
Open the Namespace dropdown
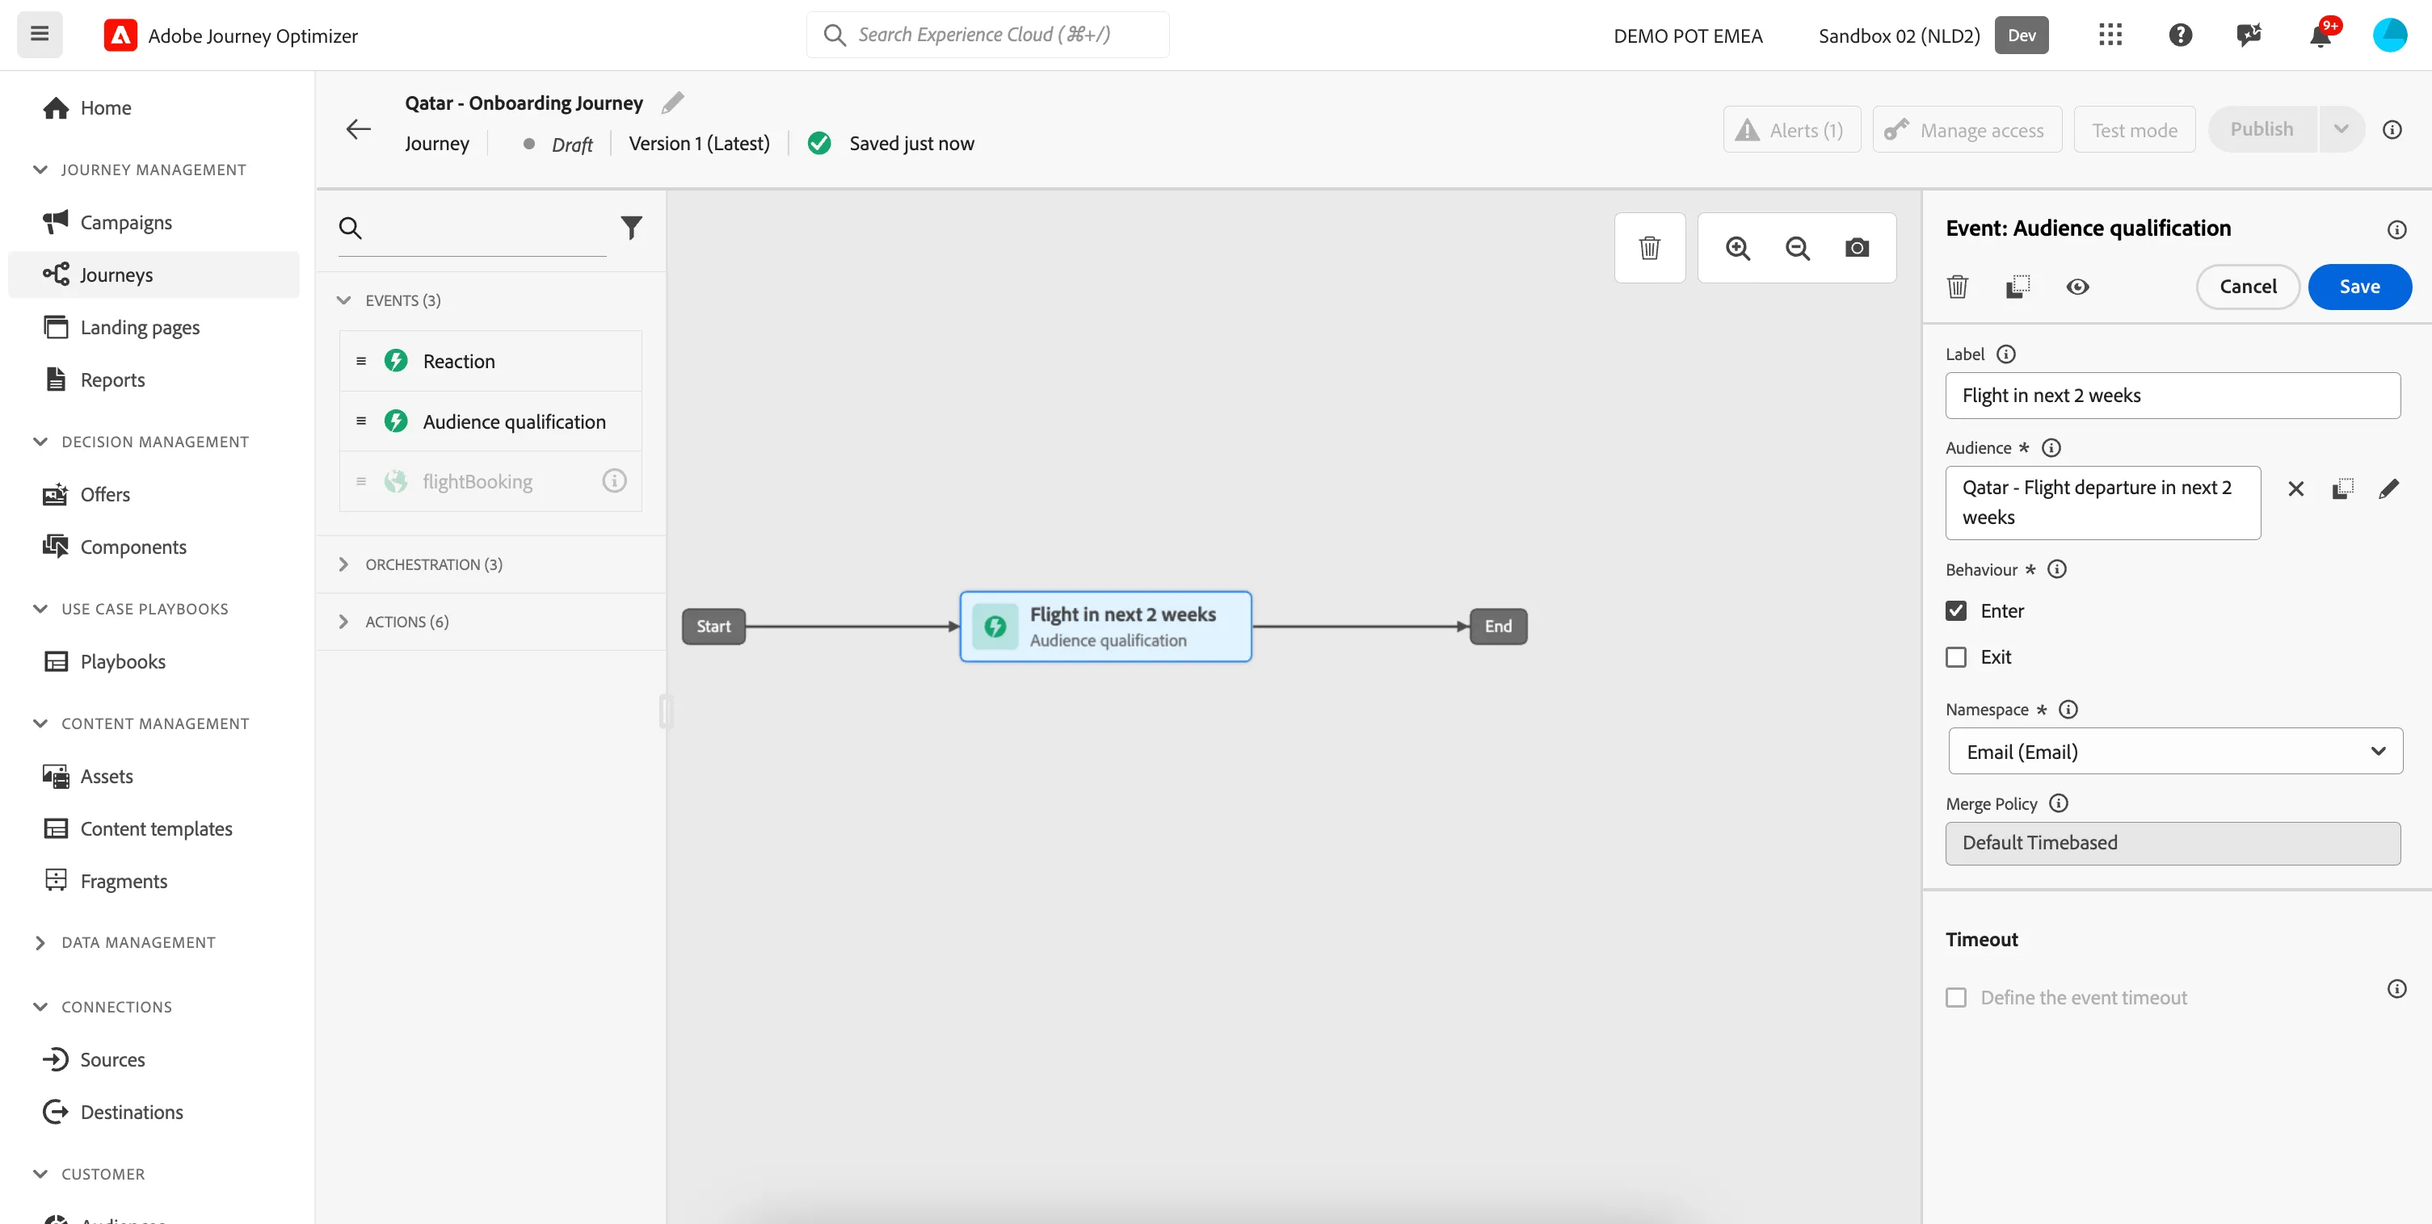[2175, 751]
